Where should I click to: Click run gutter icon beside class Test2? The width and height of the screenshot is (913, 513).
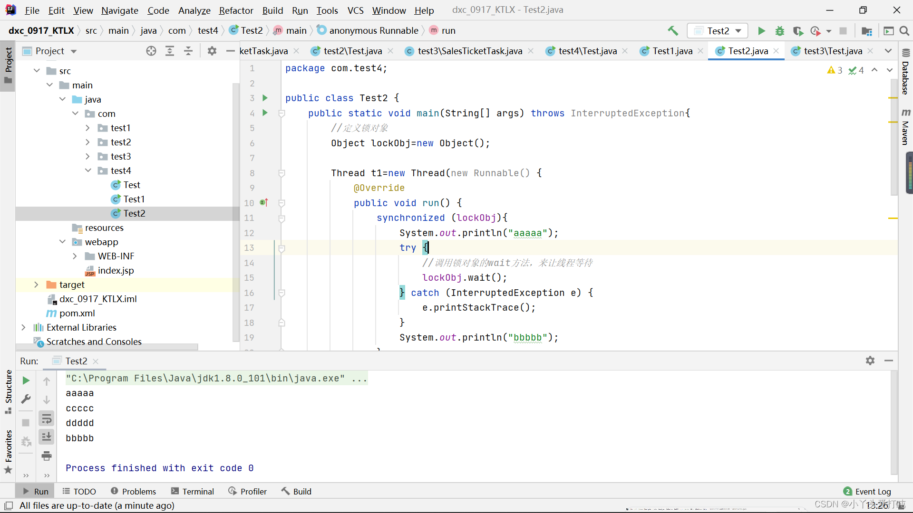265,98
